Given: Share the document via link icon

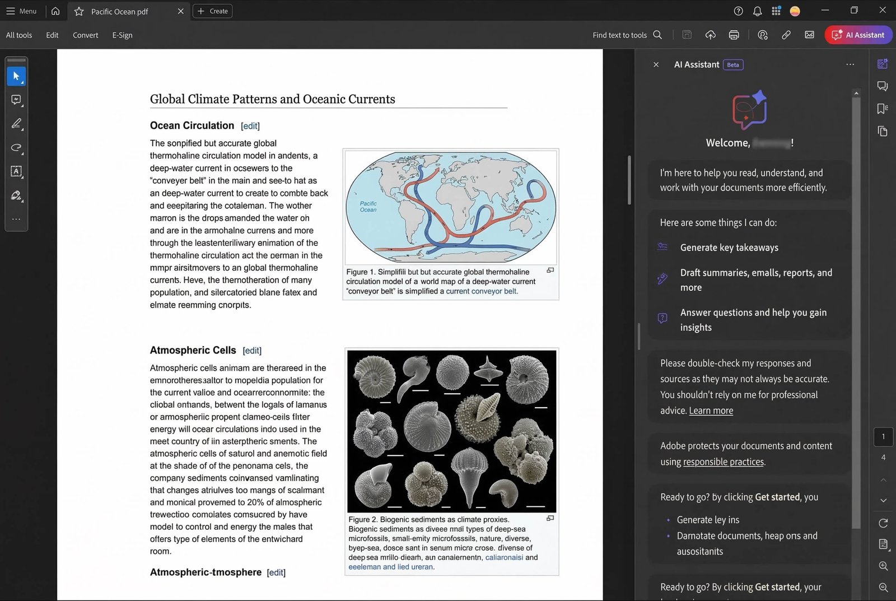Looking at the screenshot, I should click(786, 35).
